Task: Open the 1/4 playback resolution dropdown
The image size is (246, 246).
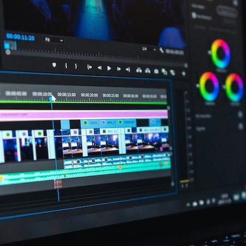Action: coord(149,49)
